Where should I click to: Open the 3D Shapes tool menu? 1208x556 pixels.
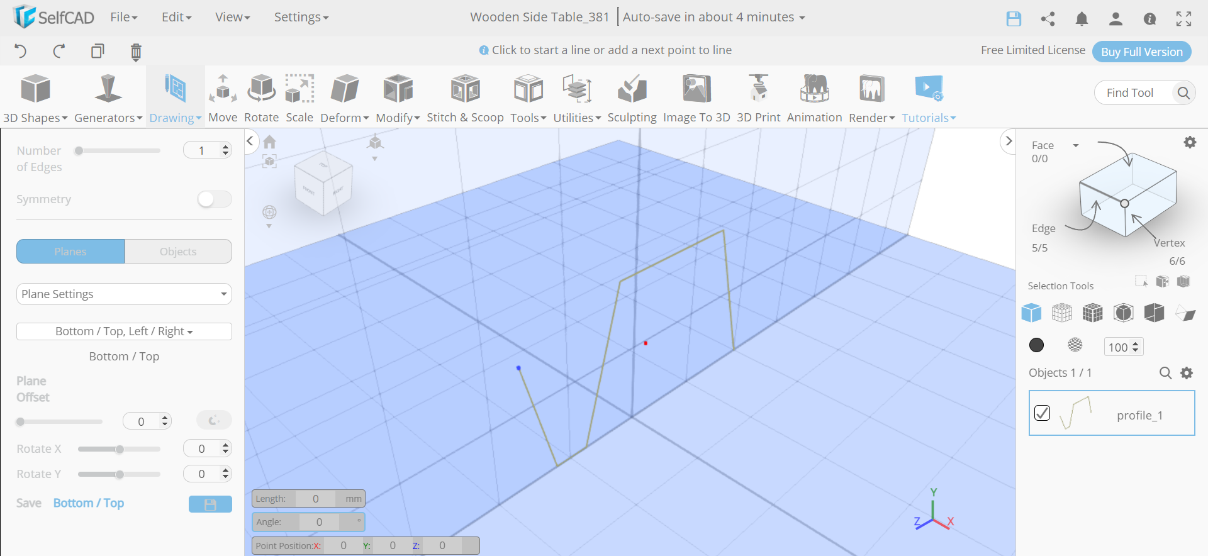[35, 98]
